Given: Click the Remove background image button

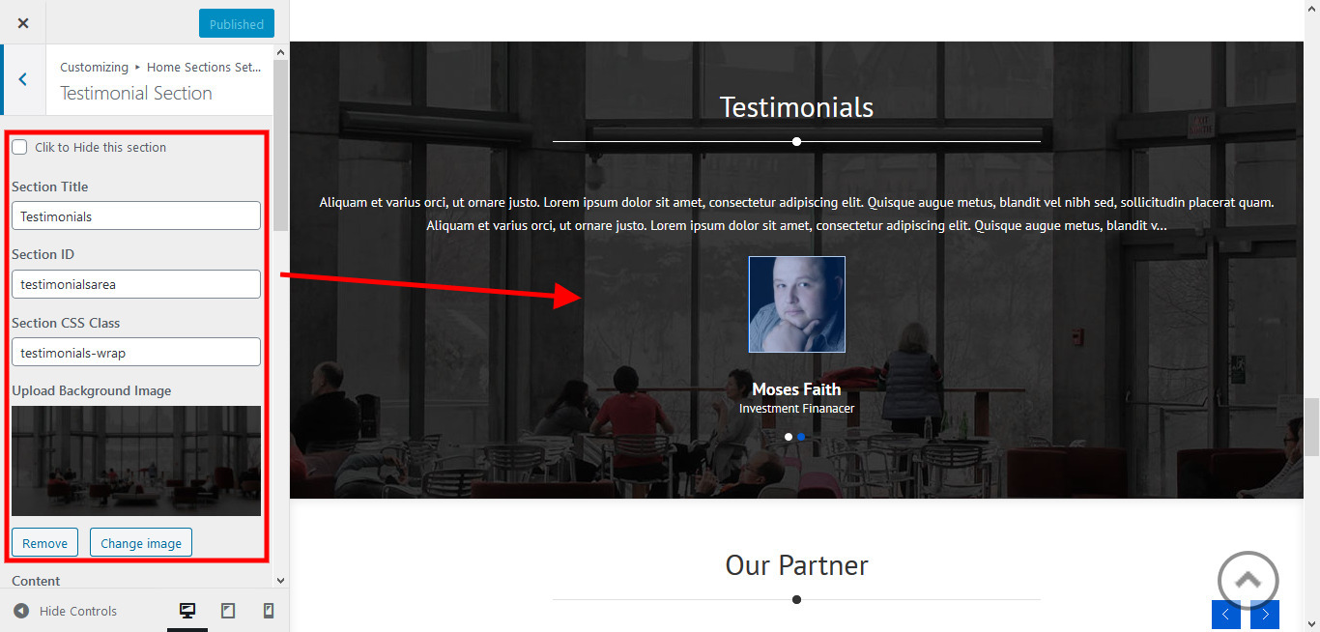Looking at the screenshot, I should tap(44, 543).
